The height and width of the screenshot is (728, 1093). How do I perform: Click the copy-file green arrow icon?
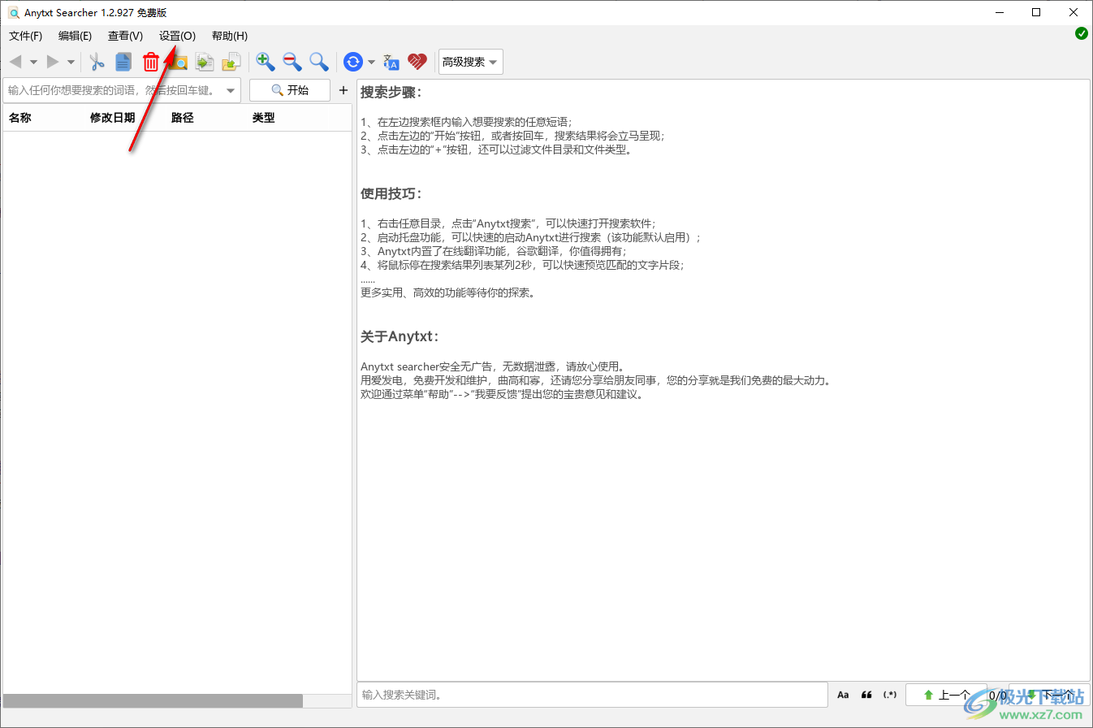pyautogui.click(x=205, y=62)
